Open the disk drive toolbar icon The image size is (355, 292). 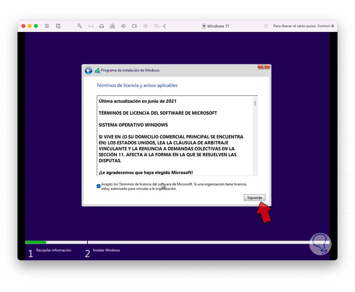point(102,26)
